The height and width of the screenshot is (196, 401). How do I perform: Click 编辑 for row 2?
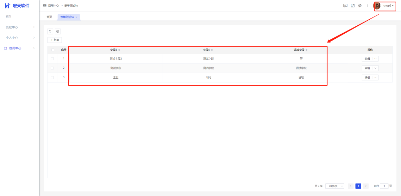367,68
